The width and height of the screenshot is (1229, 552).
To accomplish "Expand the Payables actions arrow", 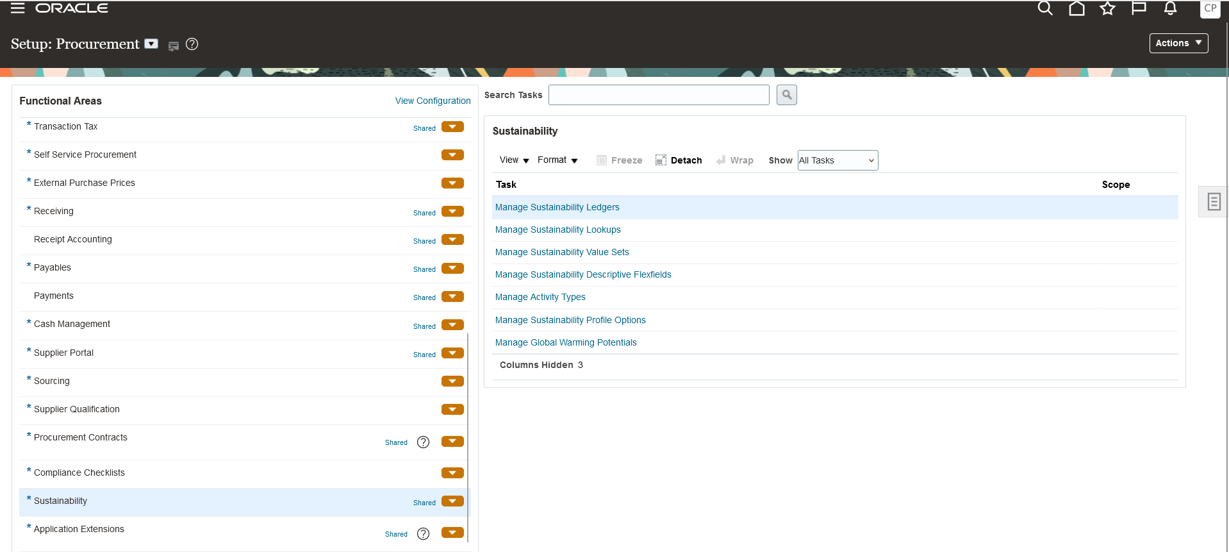I will tap(452, 268).
